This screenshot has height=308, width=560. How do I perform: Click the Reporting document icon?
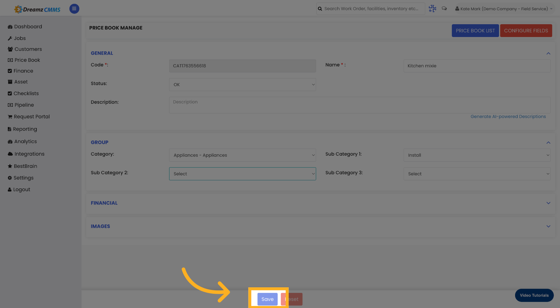(9, 129)
